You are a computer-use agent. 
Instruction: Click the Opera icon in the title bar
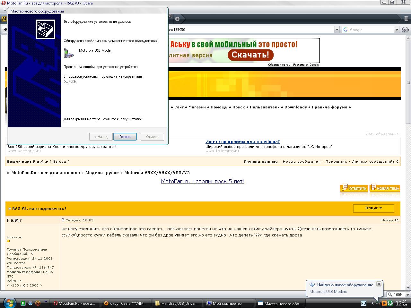(3, 3)
